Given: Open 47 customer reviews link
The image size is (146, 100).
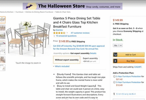Looking at the screenshot, I should click(80, 33).
